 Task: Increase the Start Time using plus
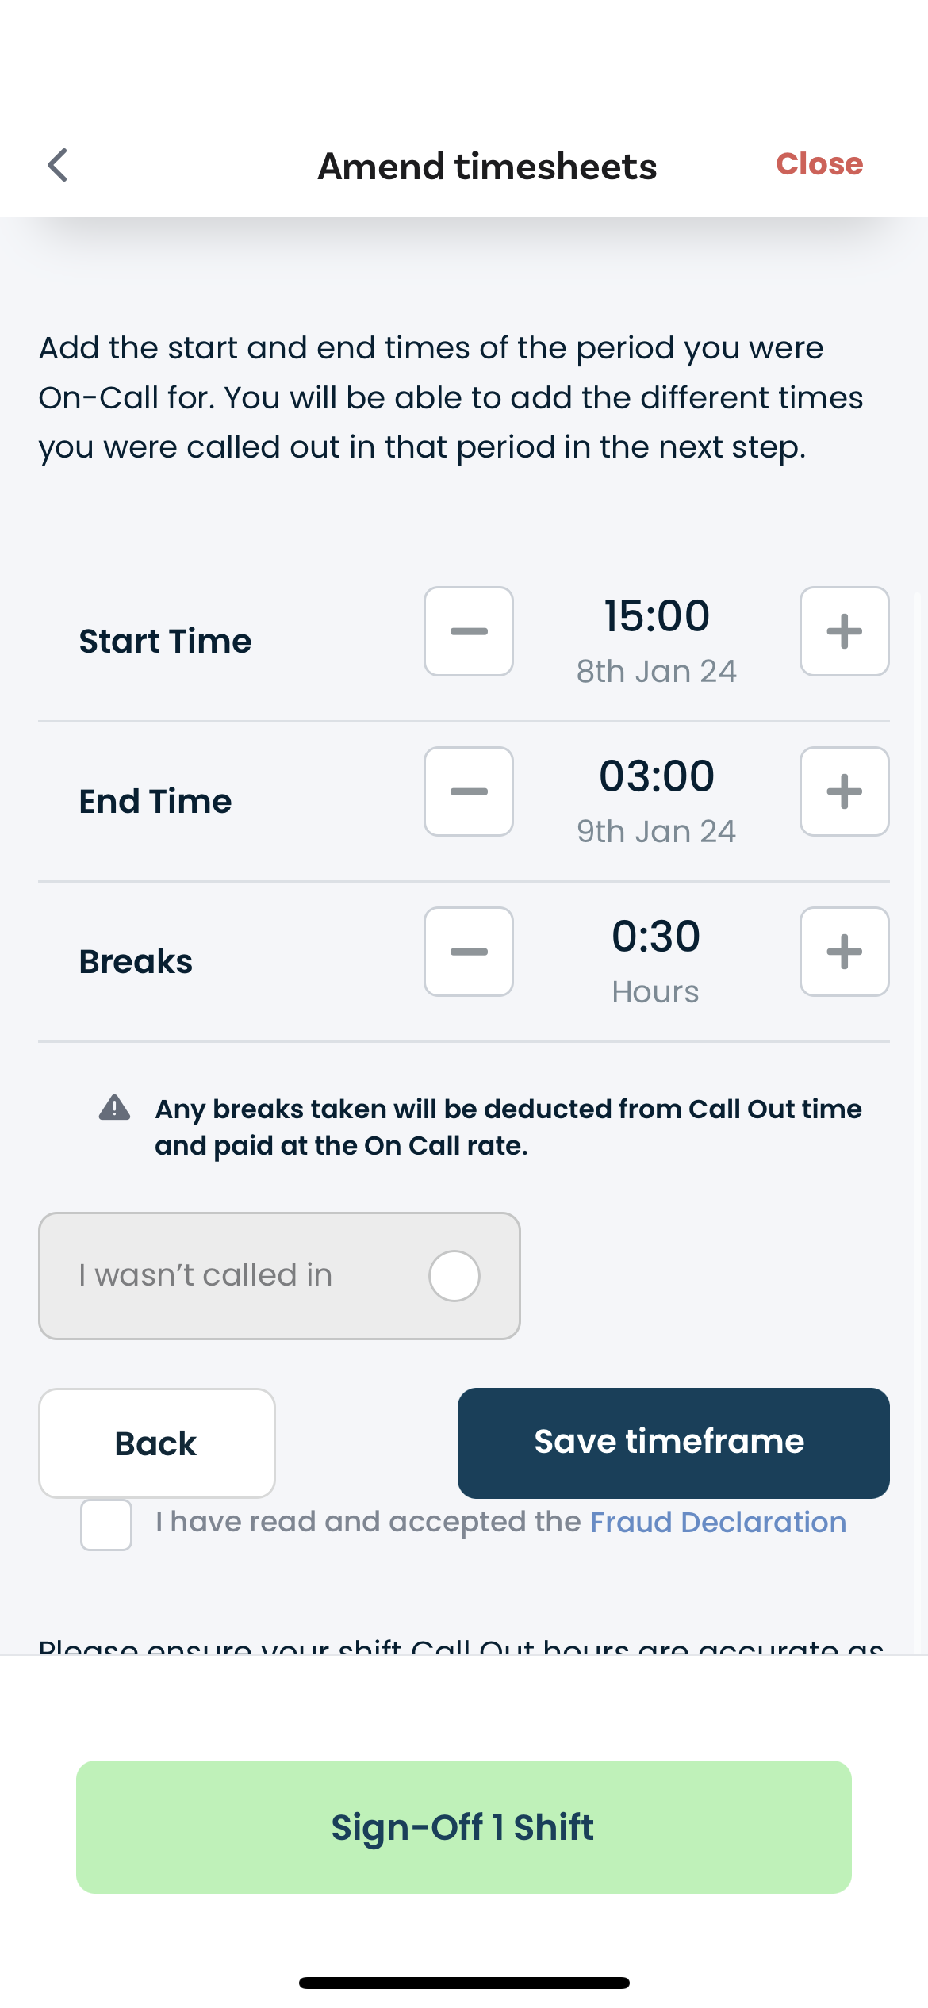point(844,631)
